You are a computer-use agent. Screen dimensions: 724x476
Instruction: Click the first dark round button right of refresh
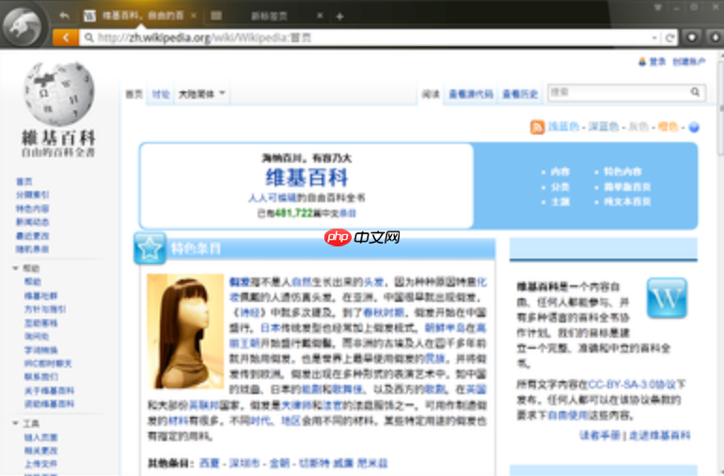pyautogui.click(x=692, y=38)
